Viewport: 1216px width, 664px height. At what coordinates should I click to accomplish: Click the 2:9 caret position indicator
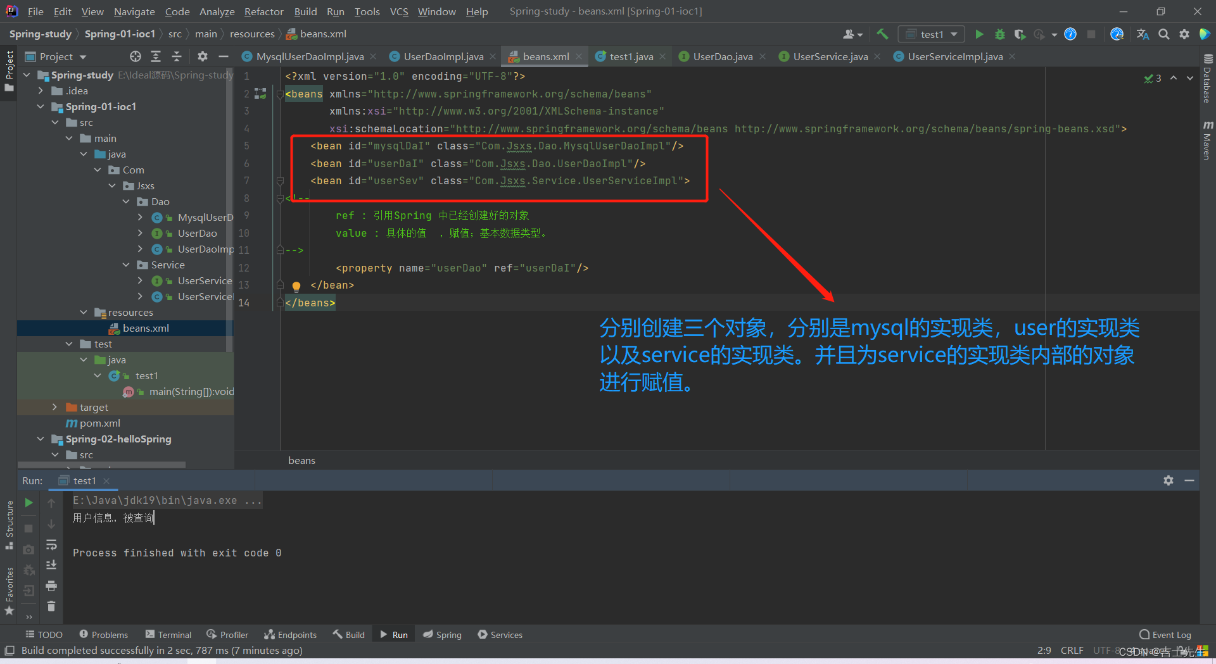1044,650
